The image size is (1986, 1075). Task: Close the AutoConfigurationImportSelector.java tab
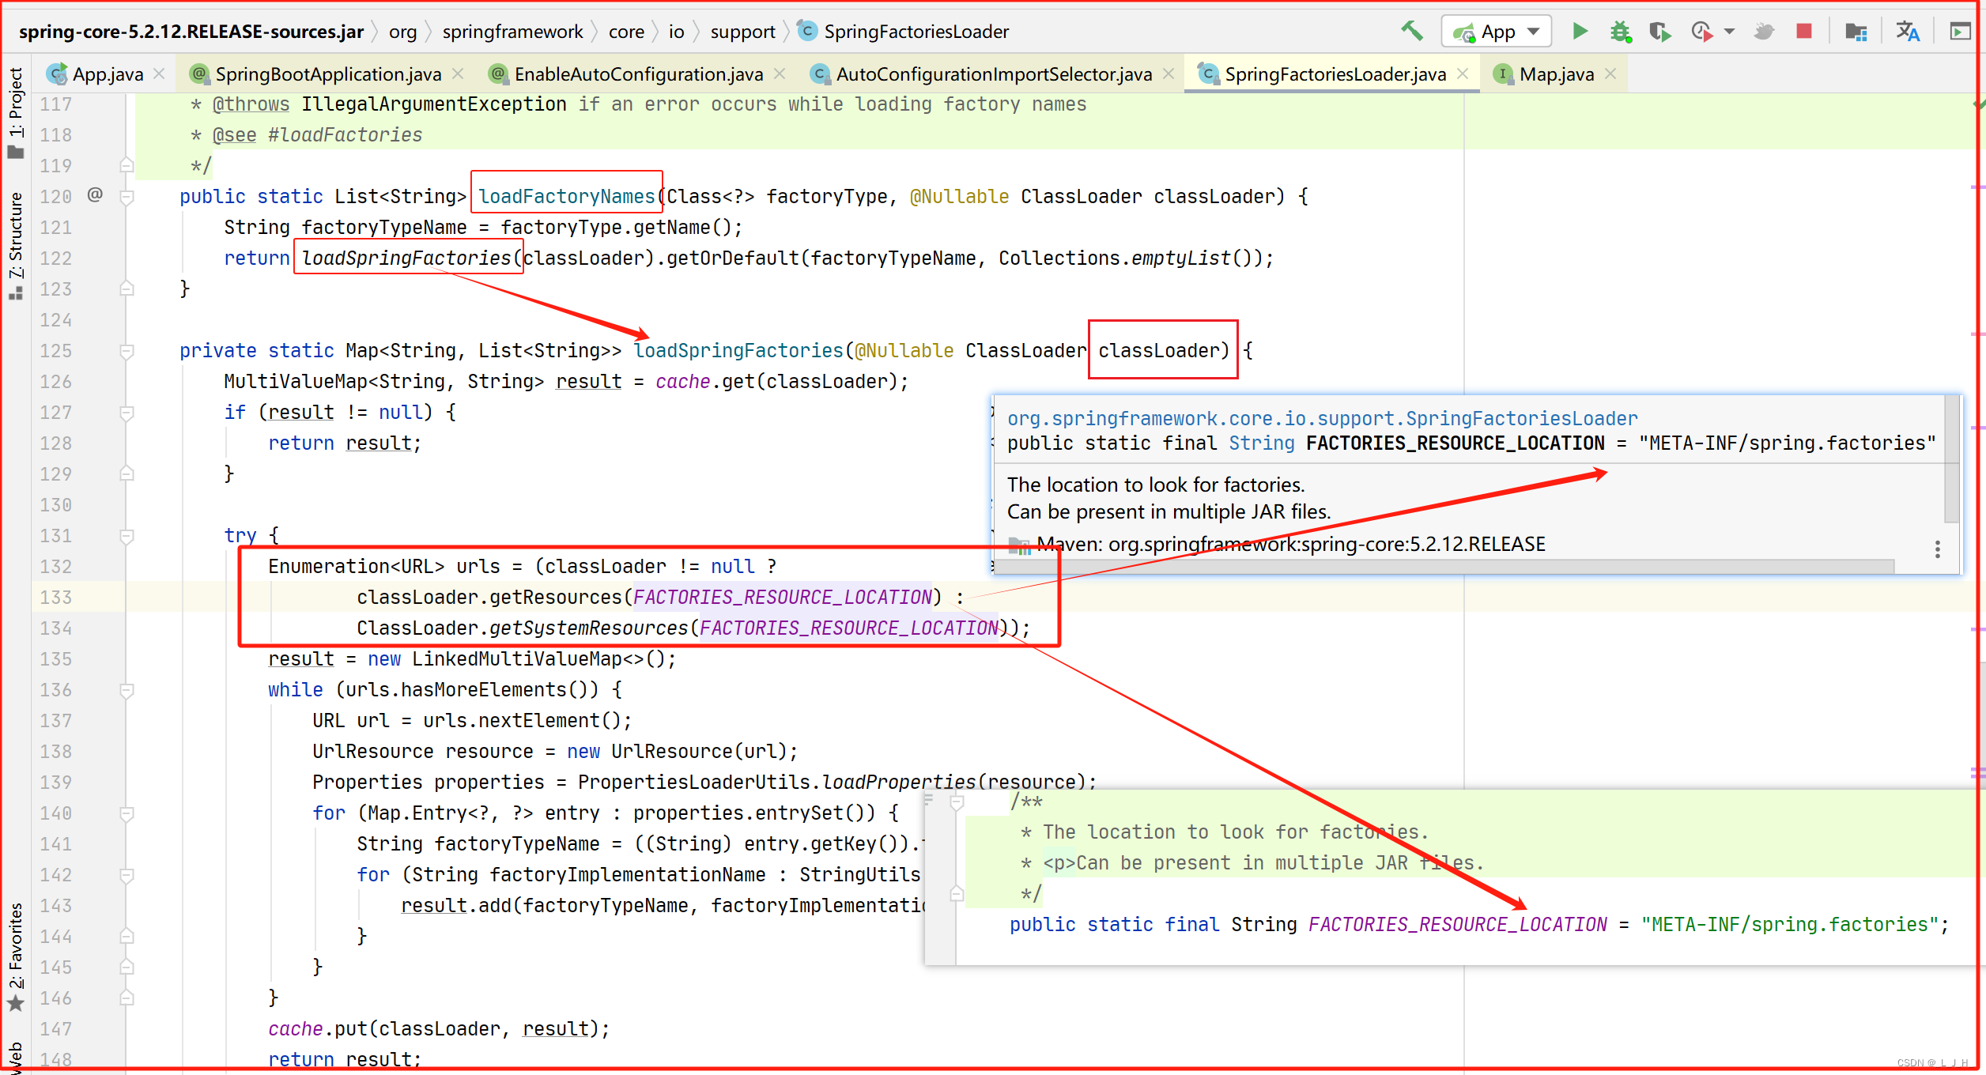click(x=1168, y=74)
